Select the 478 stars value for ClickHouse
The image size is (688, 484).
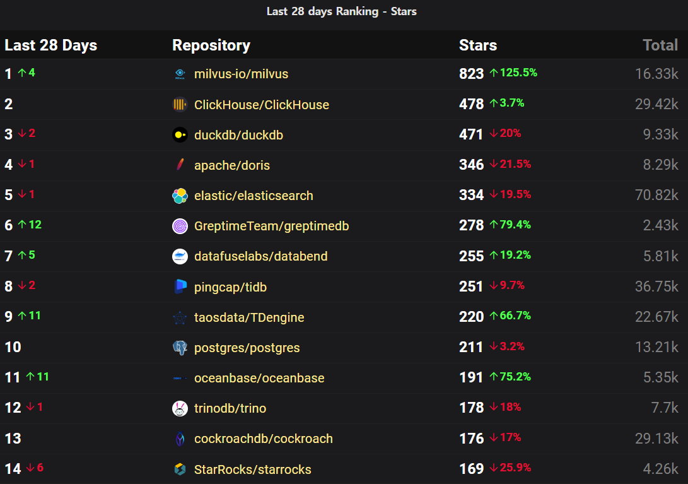pyautogui.click(x=471, y=104)
